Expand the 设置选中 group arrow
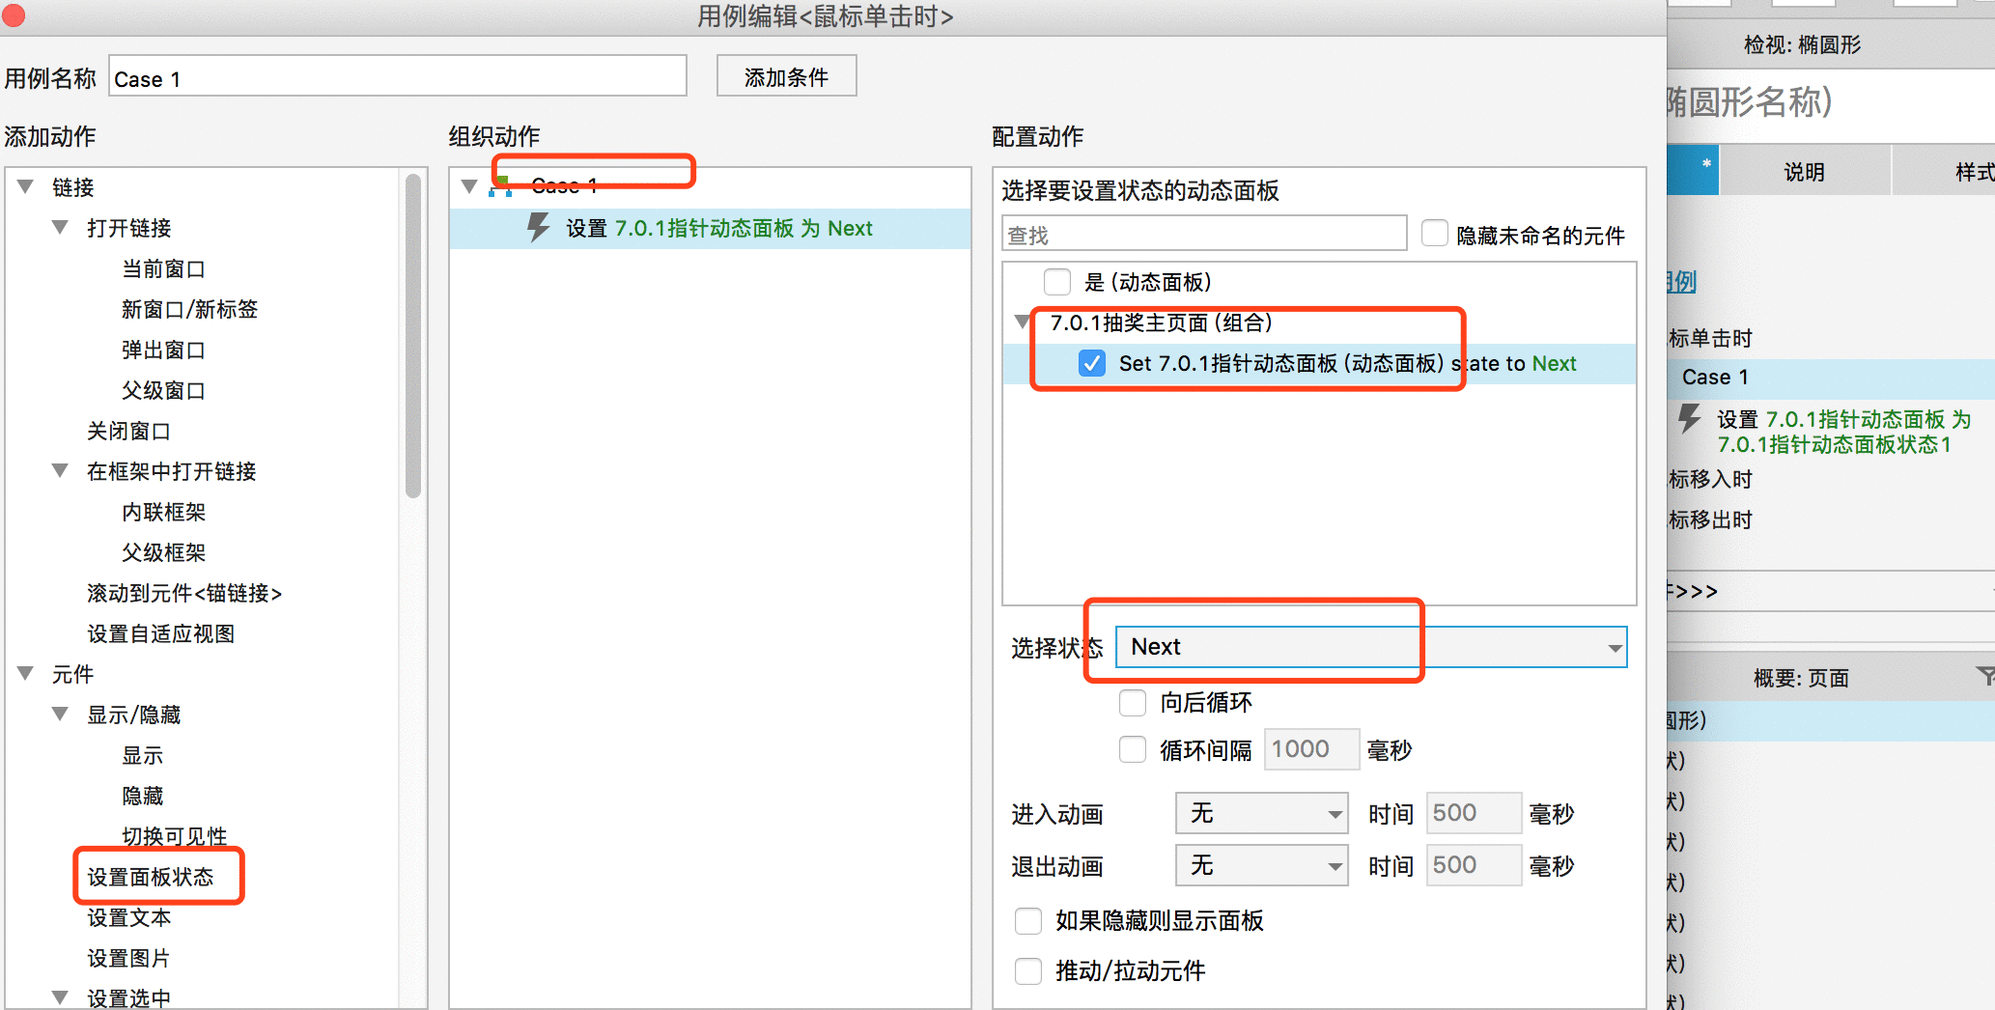This screenshot has width=1995, height=1010. (61, 997)
